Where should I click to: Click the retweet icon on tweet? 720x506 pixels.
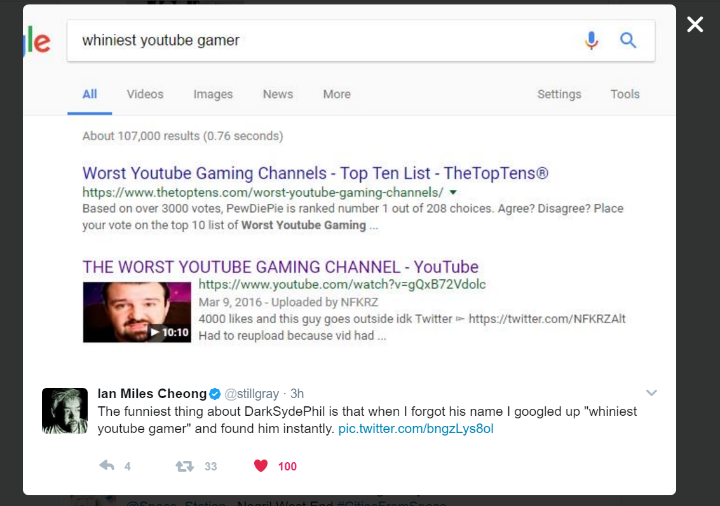point(184,466)
